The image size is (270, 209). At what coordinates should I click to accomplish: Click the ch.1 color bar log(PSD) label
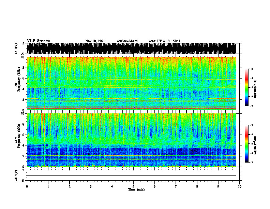(255, 89)
